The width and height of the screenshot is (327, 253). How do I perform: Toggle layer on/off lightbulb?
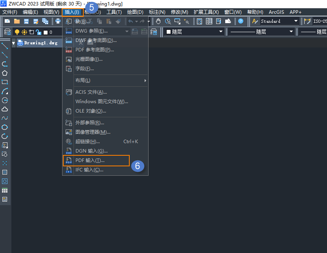(17, 32)
